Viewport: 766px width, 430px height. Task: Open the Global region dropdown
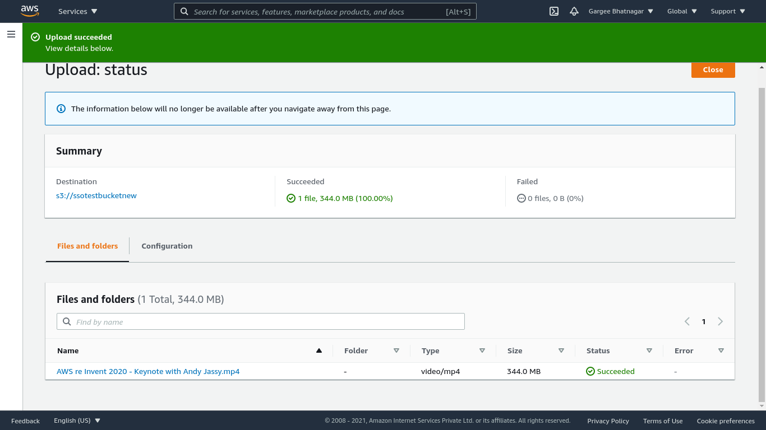(682, 11)
